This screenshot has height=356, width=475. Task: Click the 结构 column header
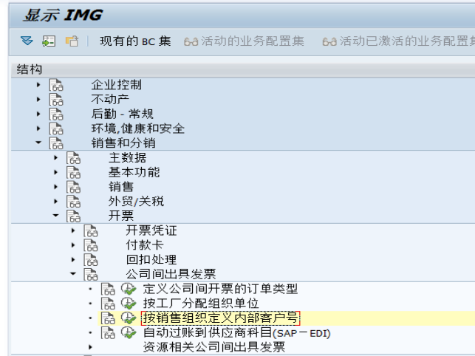tap(243, 69)
